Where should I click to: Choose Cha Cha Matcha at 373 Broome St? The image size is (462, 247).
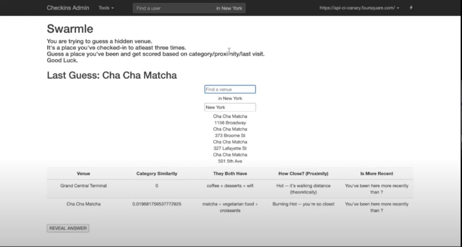(x=230, y=132)
